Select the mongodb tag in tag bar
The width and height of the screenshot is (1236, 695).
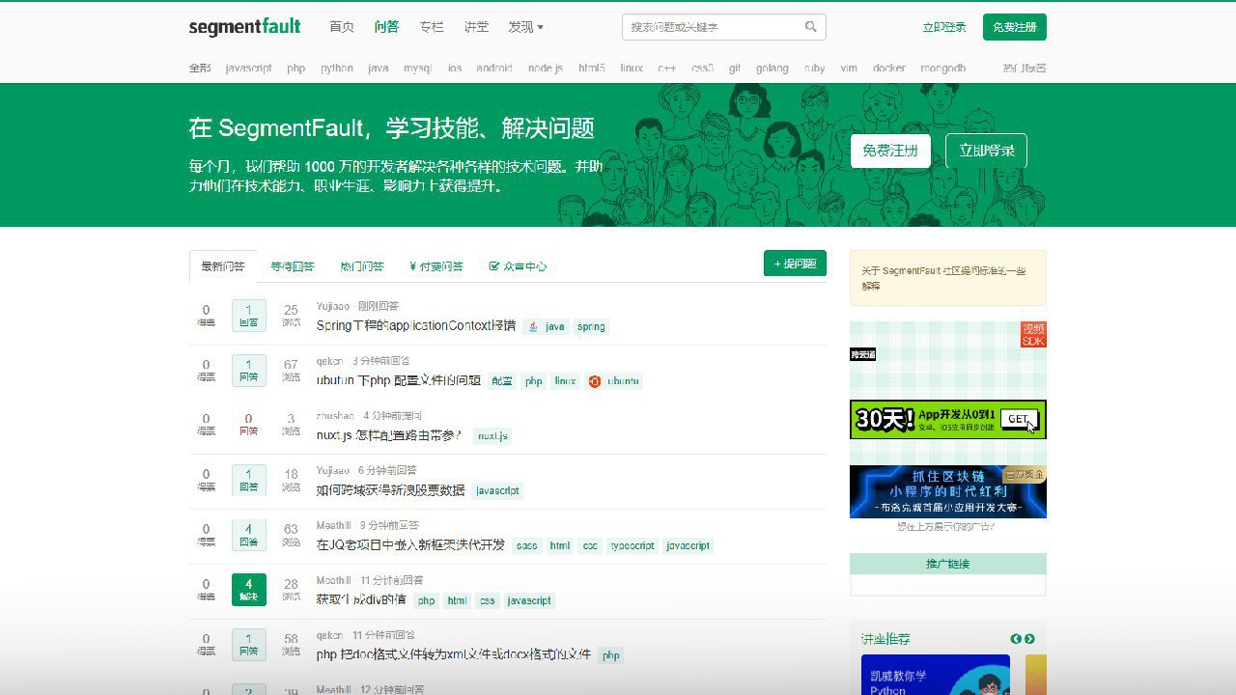[943, 69]
